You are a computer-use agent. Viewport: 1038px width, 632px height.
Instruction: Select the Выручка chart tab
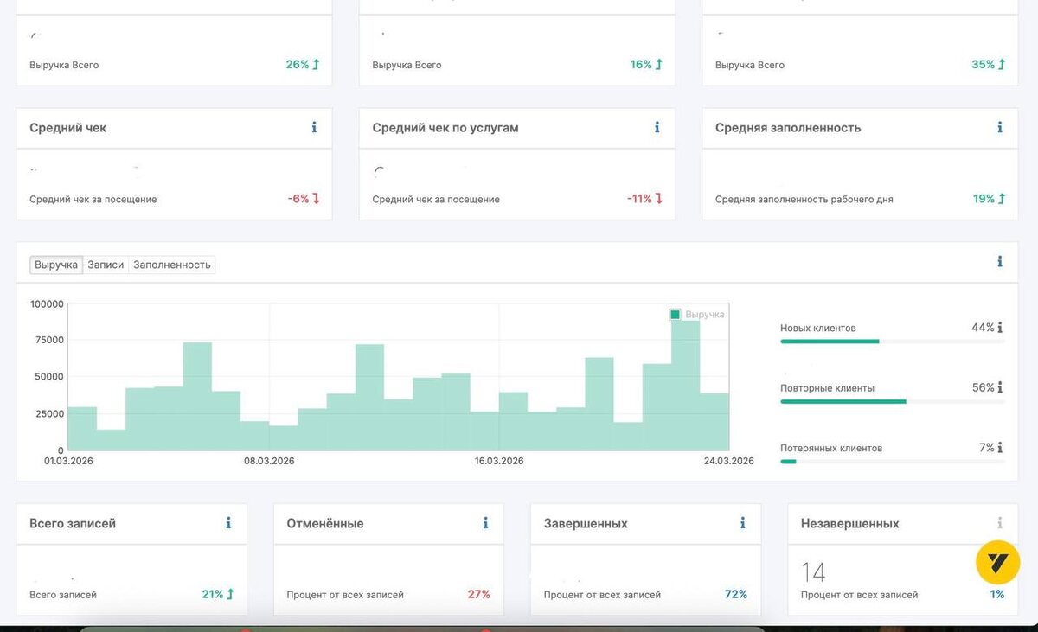point(56,265)
